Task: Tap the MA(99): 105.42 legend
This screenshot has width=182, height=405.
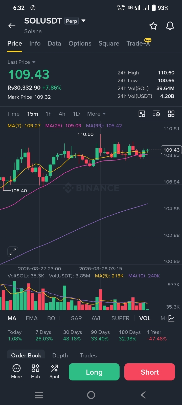Action: [104, 126]
